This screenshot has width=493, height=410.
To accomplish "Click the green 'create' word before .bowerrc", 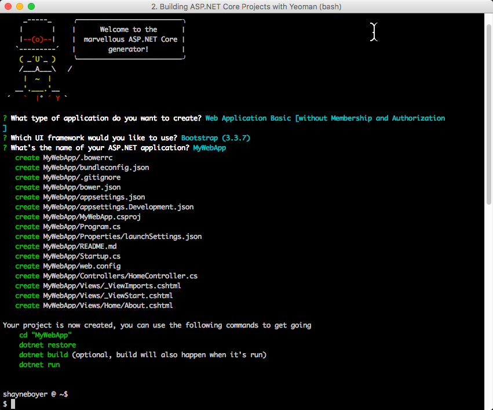I will pyautogui.click(x=27, y=158).
